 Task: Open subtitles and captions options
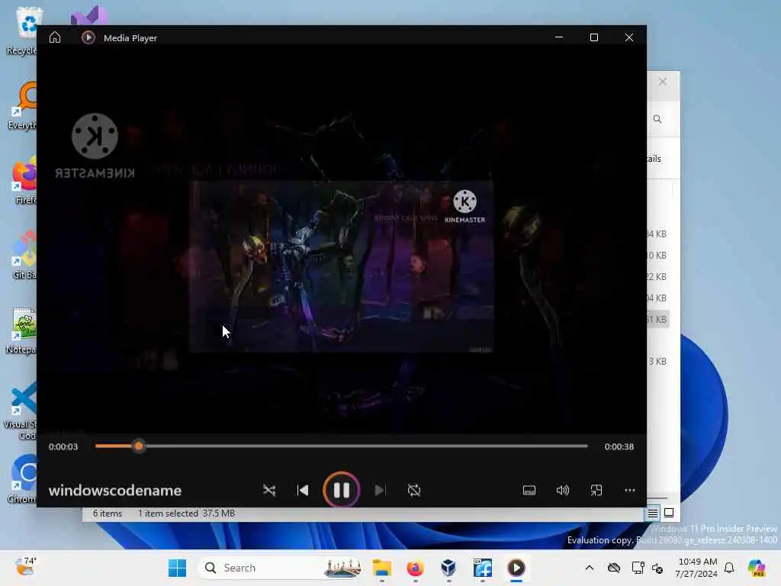click(529, 491)
